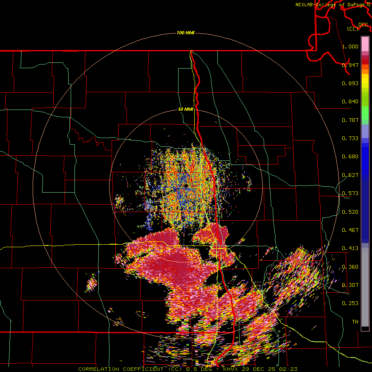Click the 0.5 DEG elevation text in the footer

coord(199,369)
